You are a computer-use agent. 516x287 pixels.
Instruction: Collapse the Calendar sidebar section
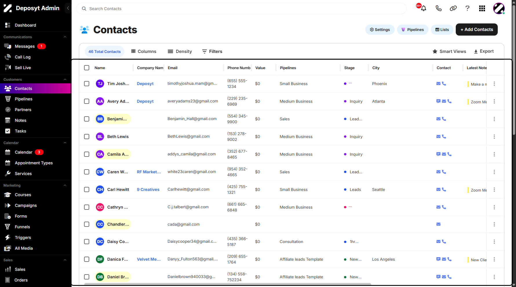pos(65,143)
